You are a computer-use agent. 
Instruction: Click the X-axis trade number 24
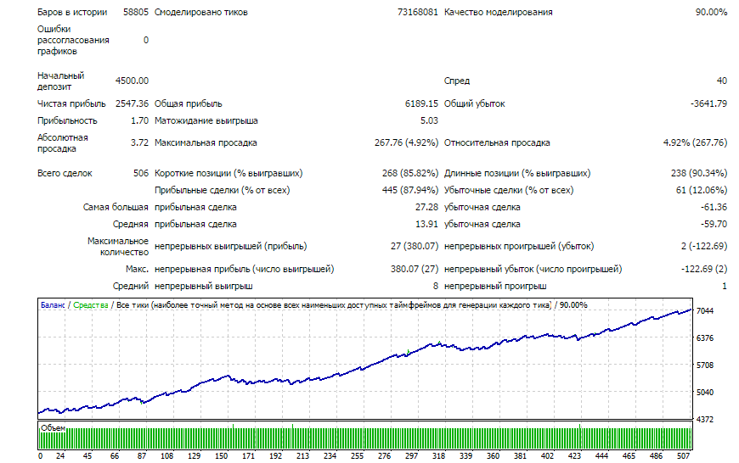pyautogui.click(x=60, y=456)
